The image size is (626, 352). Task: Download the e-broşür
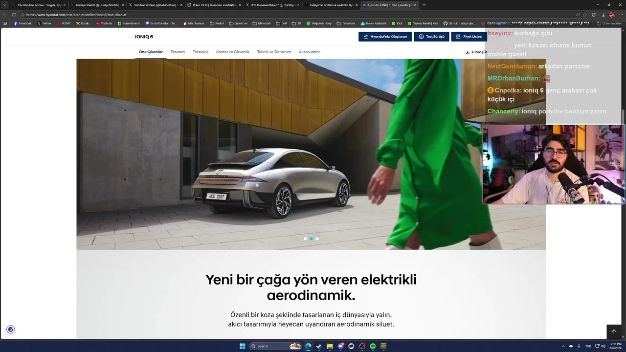pos(476,52)
